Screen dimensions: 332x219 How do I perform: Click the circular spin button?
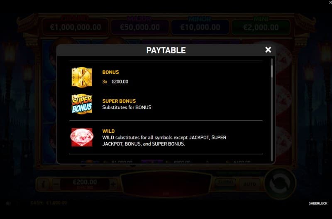pyautogui.click(x=280, y=183)
